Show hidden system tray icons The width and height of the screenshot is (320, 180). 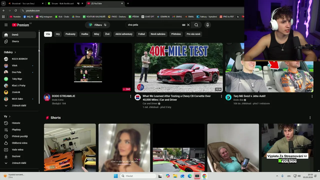point(277,176)
